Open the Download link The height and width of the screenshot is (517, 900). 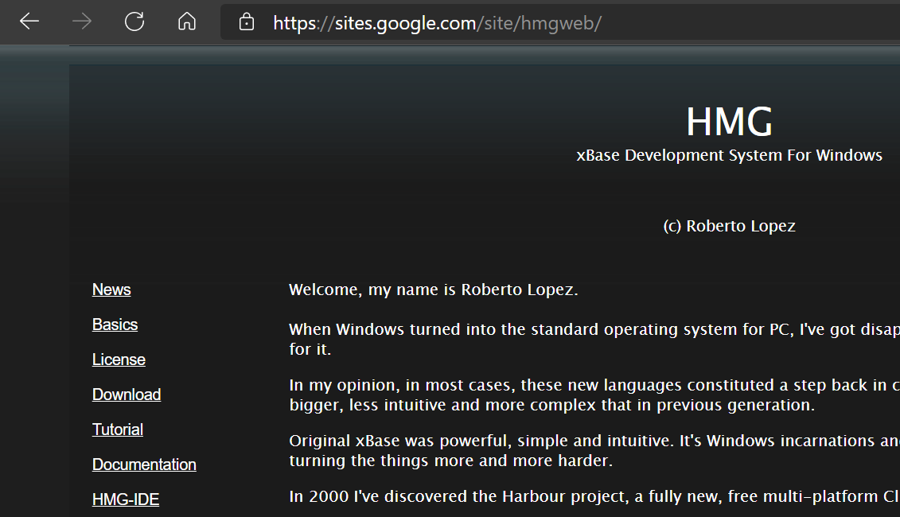[127, 395]
